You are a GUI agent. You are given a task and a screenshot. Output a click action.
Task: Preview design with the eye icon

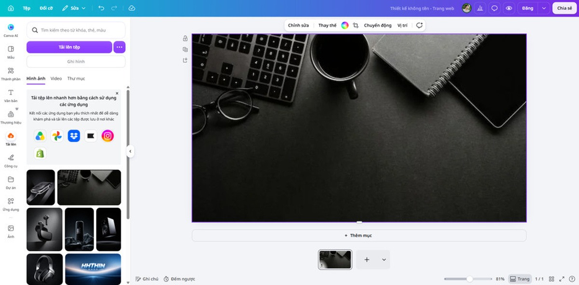coord(509,8)
